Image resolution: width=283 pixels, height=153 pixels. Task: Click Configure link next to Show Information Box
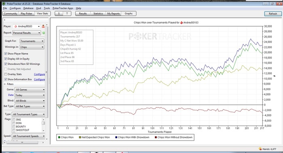click(x=39, y=79)
